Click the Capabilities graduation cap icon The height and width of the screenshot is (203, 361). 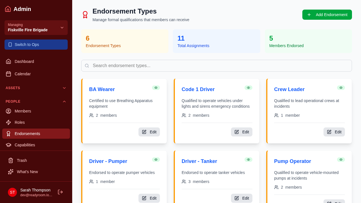tap(8, 145)
